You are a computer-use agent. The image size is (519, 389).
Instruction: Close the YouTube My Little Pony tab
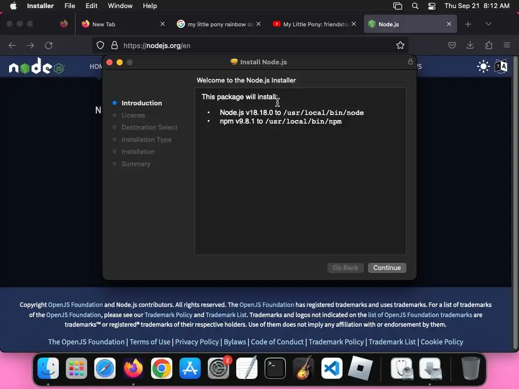(x=354, y=24)
